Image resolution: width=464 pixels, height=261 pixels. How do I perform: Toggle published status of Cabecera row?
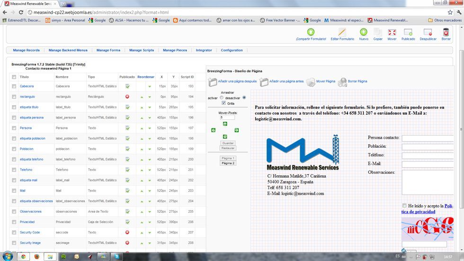pos(127,86)
